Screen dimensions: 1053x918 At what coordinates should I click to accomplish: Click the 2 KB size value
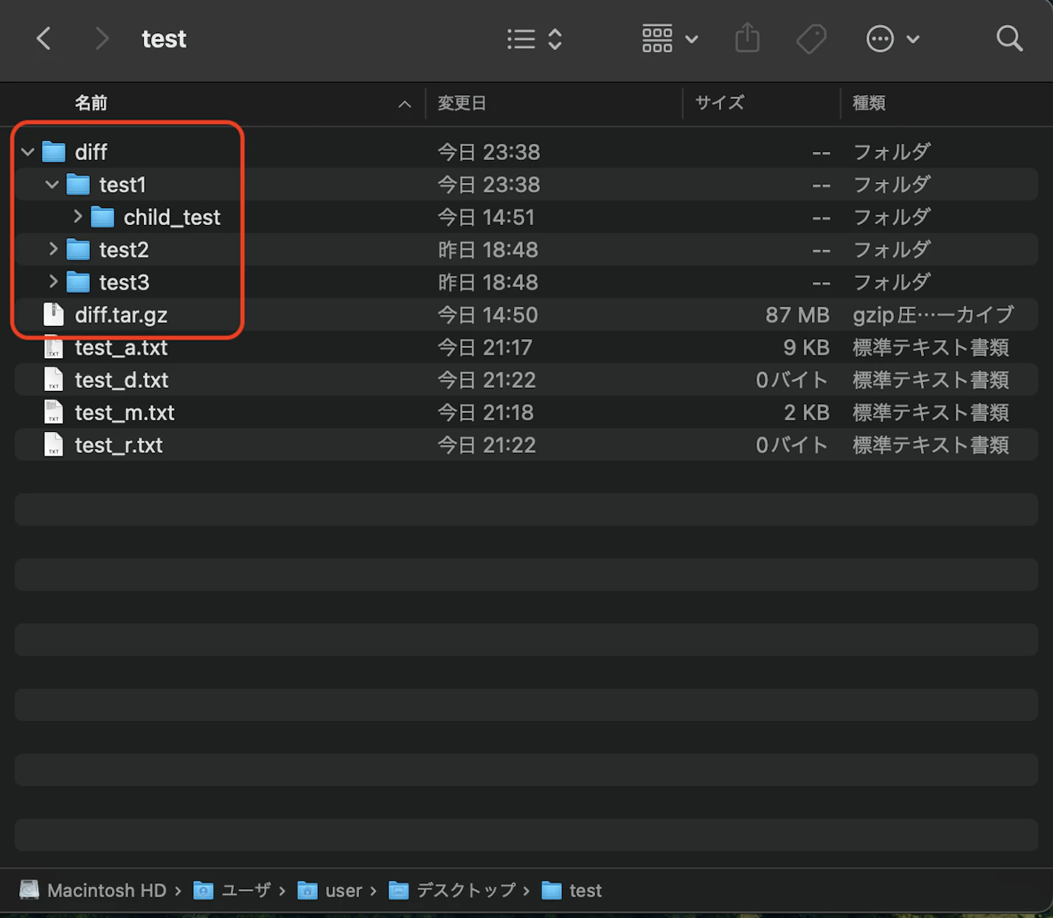tap(806, 412)
